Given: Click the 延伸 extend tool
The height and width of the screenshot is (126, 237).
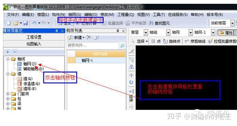Looking at the screenshot, I should pos(131,95).
